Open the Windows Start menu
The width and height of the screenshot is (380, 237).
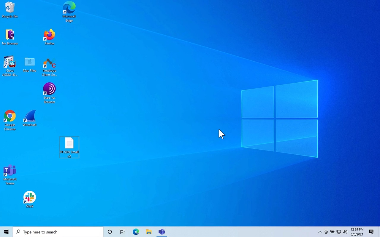[x=6, y=232]
